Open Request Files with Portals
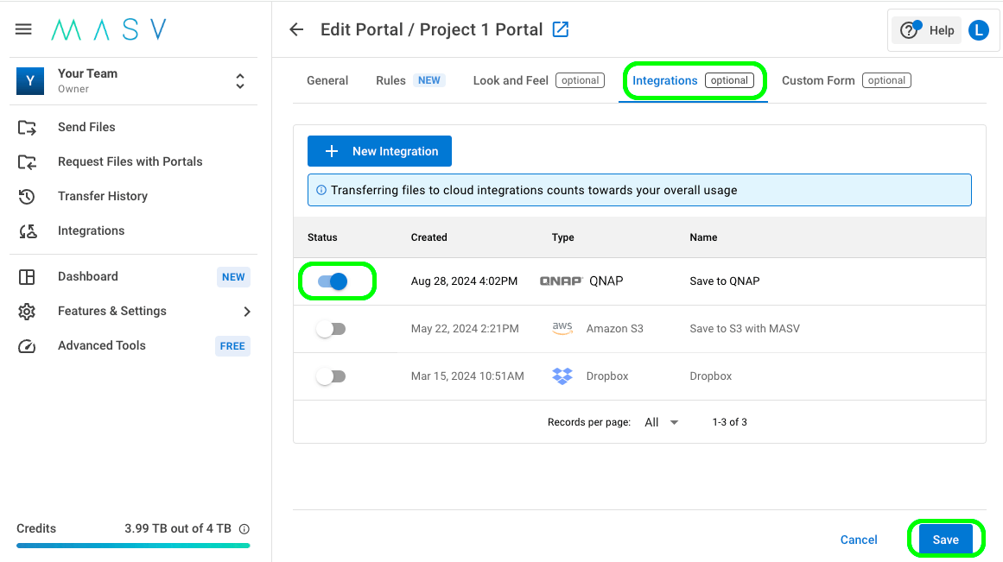1003x562 pixels. pos(130,161)
